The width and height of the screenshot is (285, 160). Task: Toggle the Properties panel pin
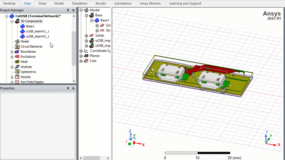tap(68, 88)
